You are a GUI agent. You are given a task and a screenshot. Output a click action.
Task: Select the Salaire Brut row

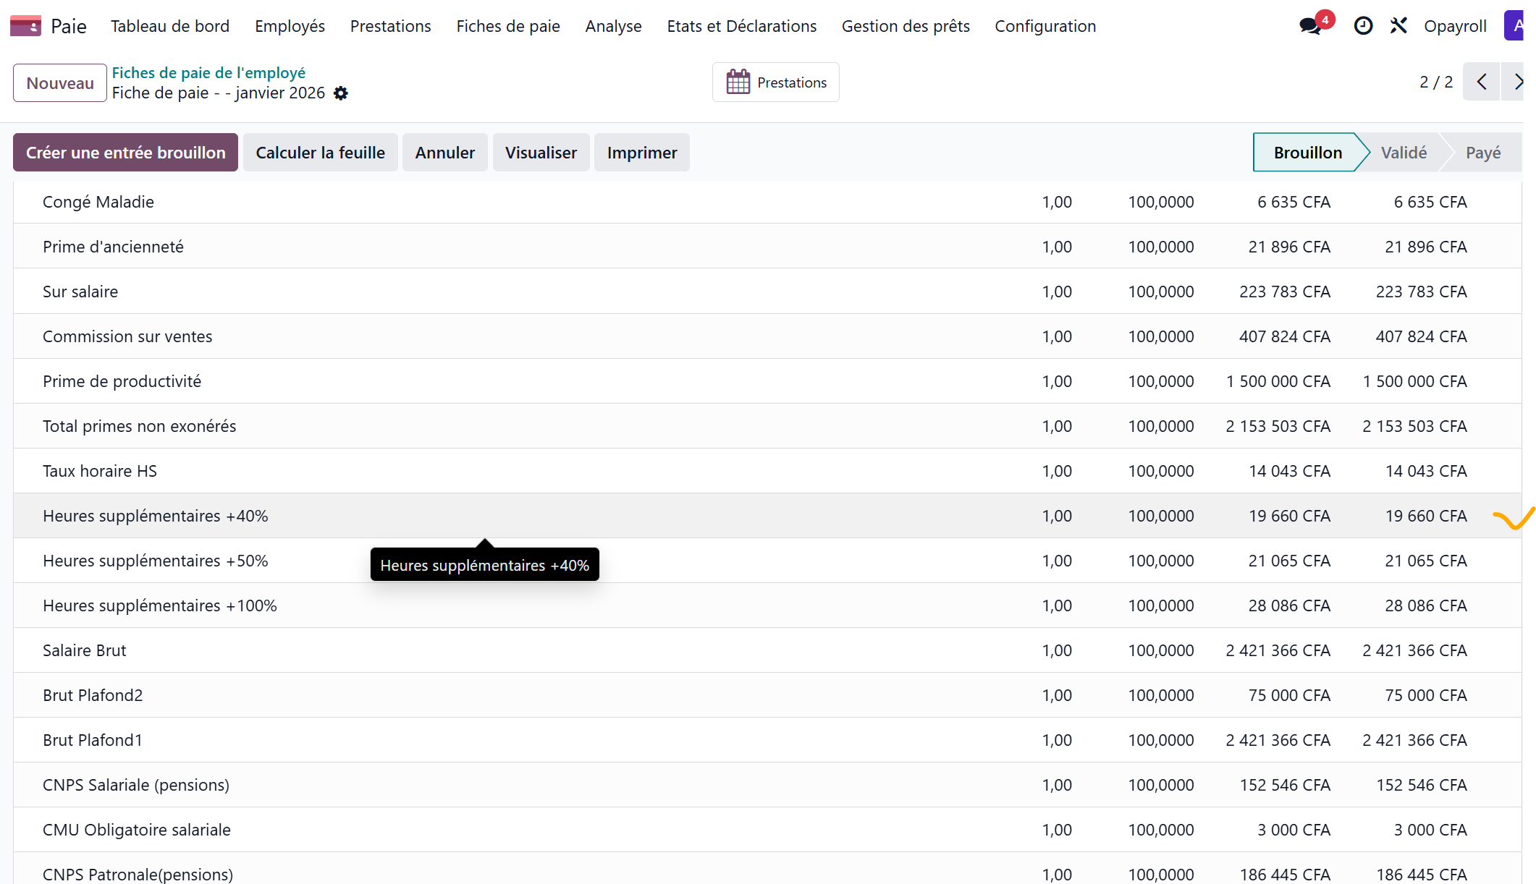pos(767,650)
